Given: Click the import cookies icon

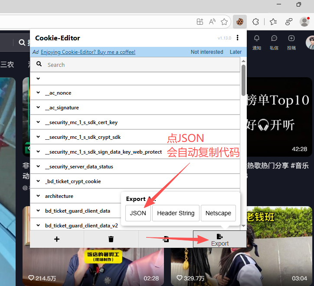Looking at the screenshot, I should (x=166, y=239).
